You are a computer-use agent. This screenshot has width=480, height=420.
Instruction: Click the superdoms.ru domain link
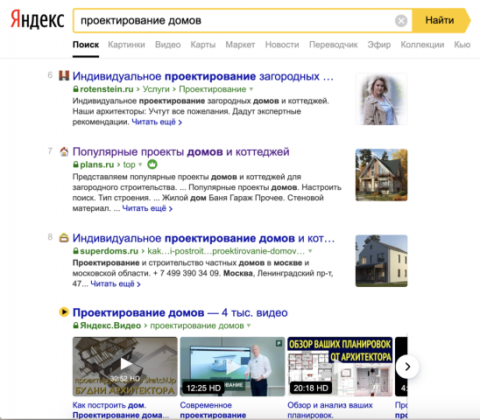pos(109,251)
